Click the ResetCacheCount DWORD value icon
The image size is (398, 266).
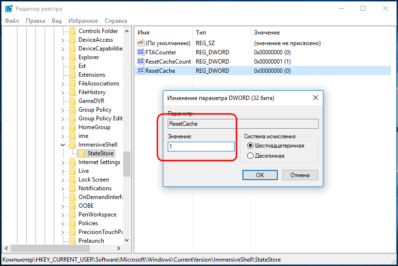pyautogui.click(x=141, y=61)
